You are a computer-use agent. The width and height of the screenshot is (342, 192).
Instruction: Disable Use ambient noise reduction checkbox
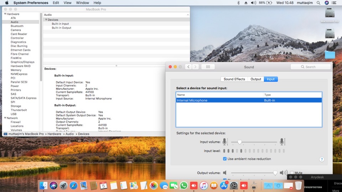[225, 159]
